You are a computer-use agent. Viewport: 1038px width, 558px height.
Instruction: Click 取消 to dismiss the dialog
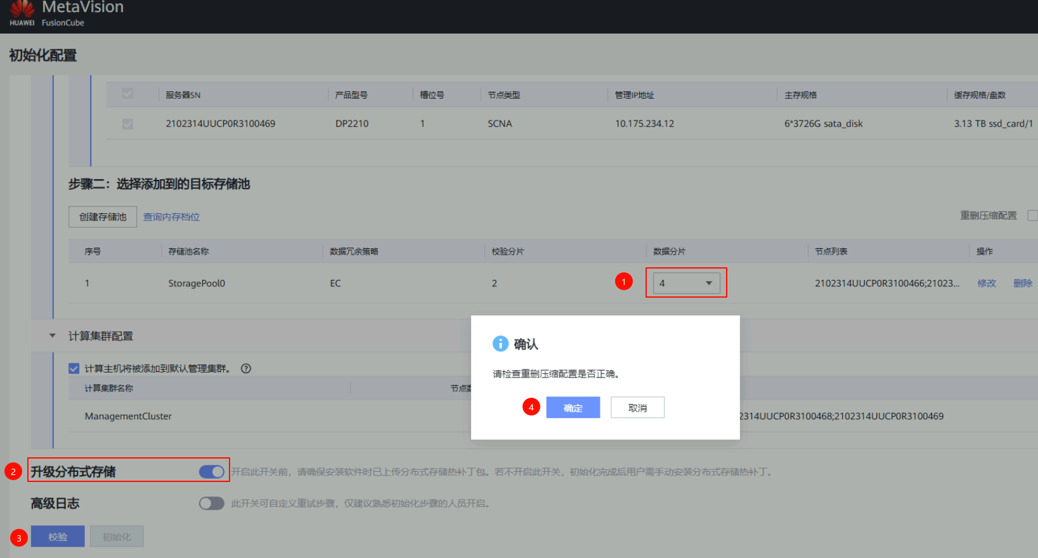click(x=637, y=408)
